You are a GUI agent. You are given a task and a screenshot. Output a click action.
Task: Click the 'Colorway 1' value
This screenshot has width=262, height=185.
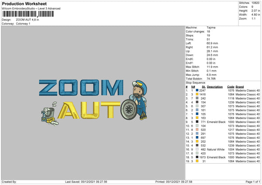[x=23, y=24]
